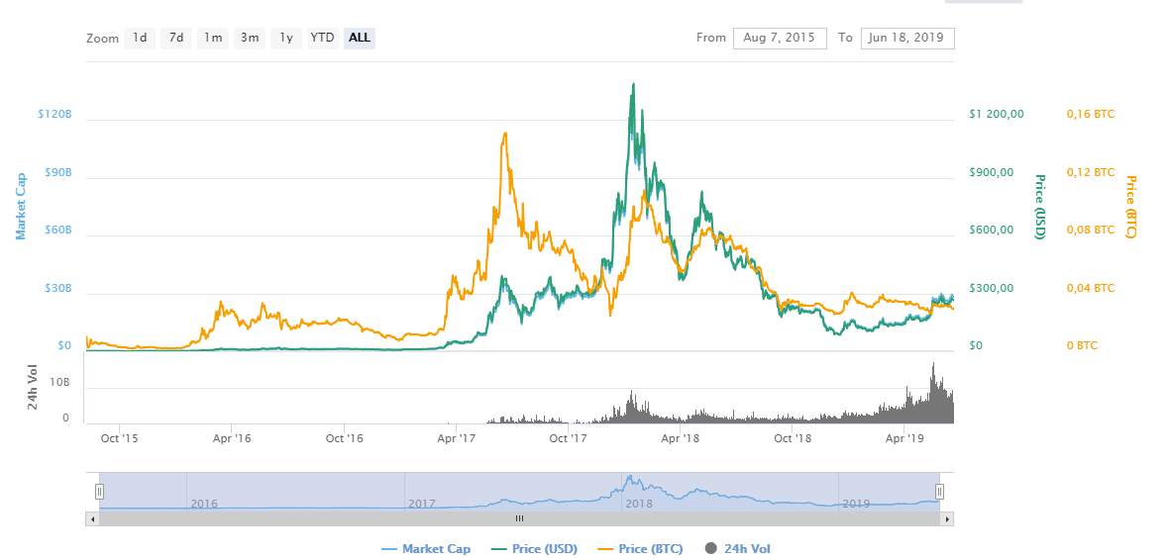The image size is (1169, 558).
Task: Toggle Market Cap series in legend
Action: [426, 549]
